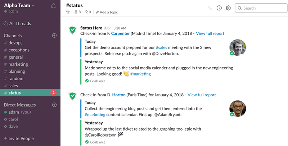Viewport: 288px width, 146px height.
Task: Click the @DaveHorton mention text
Action: [x=165, y=54]
